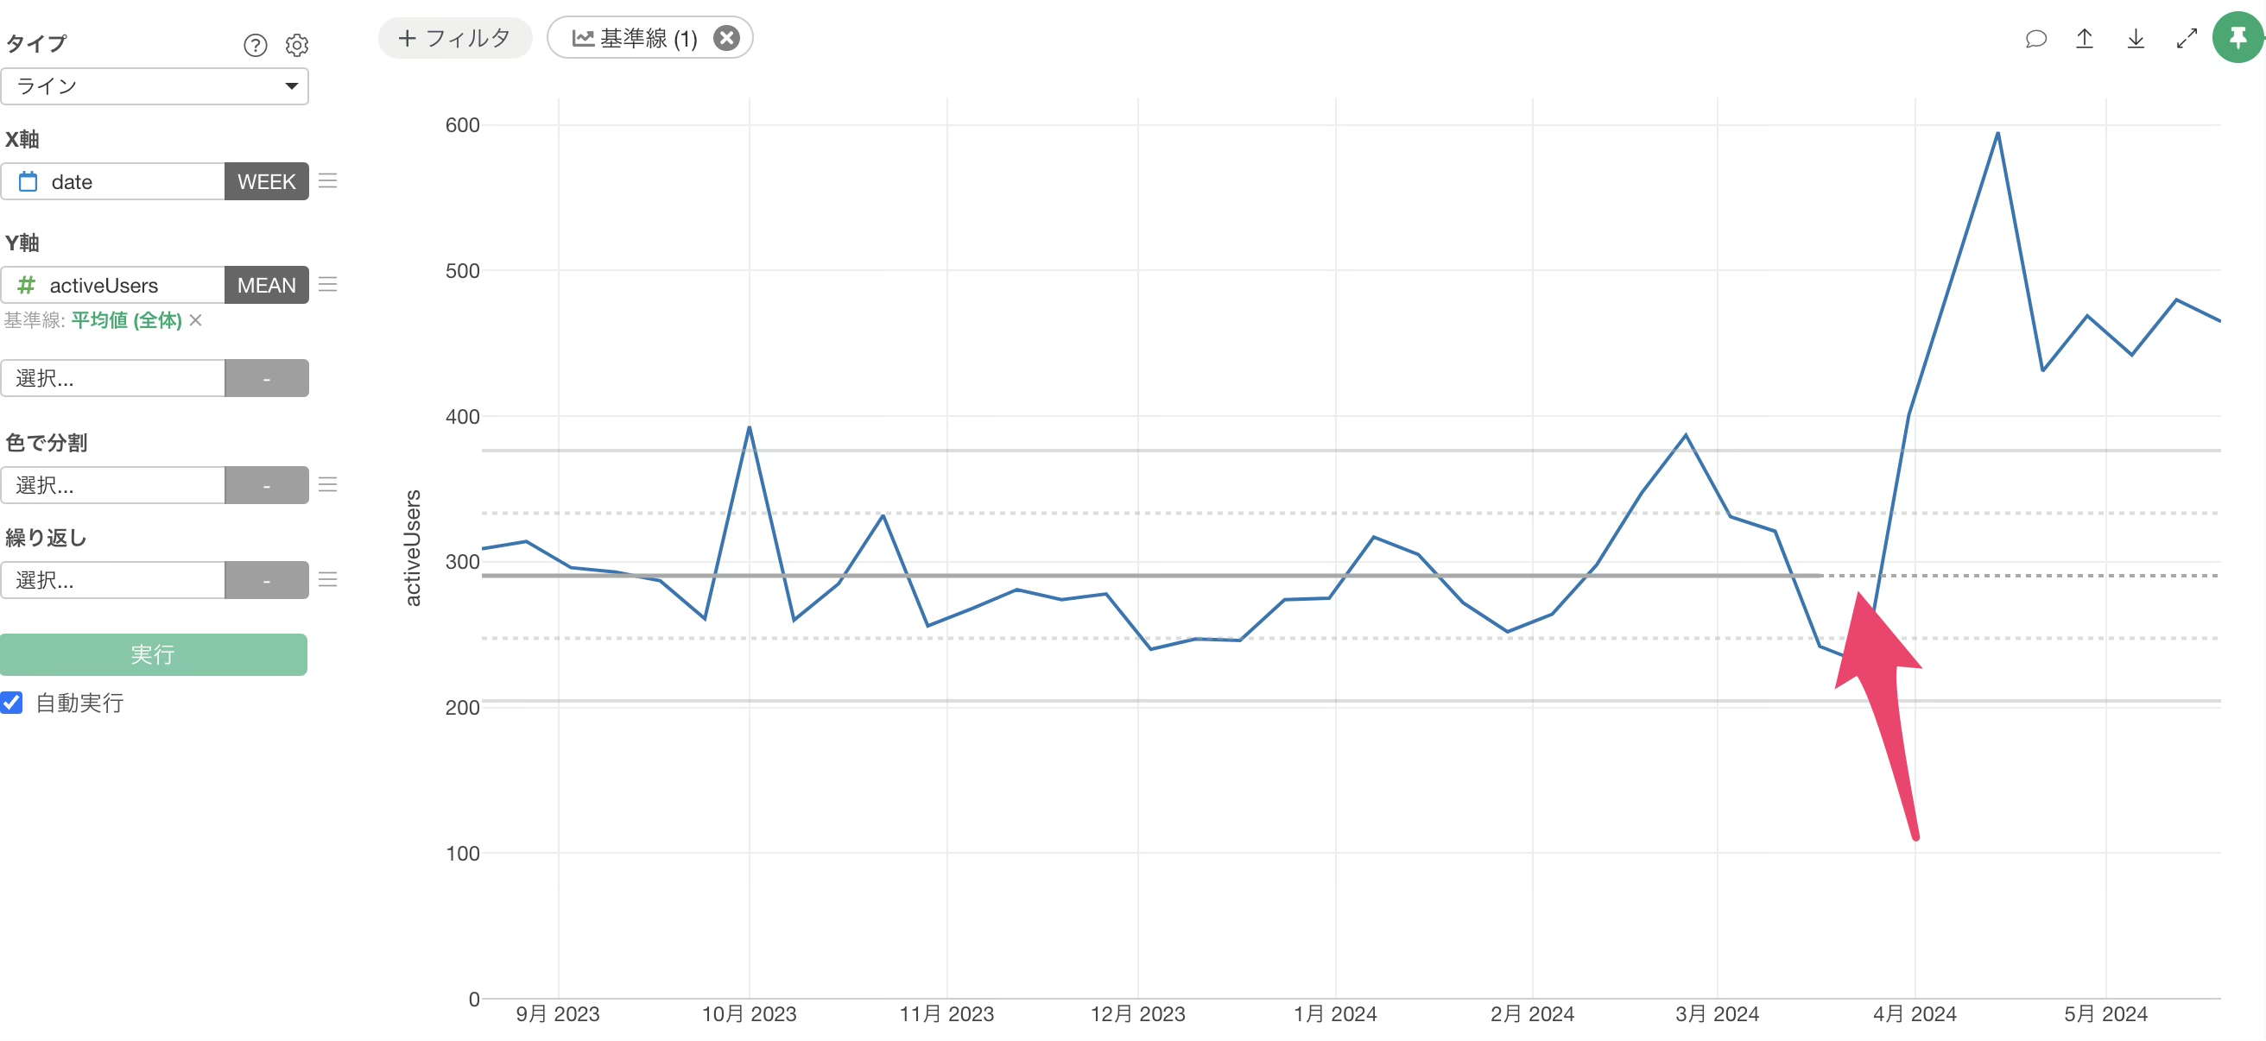The width and height of the screenshot is (2266, 1041).
Task: Click the help question mark icon
Action: [x=255, y=45]
